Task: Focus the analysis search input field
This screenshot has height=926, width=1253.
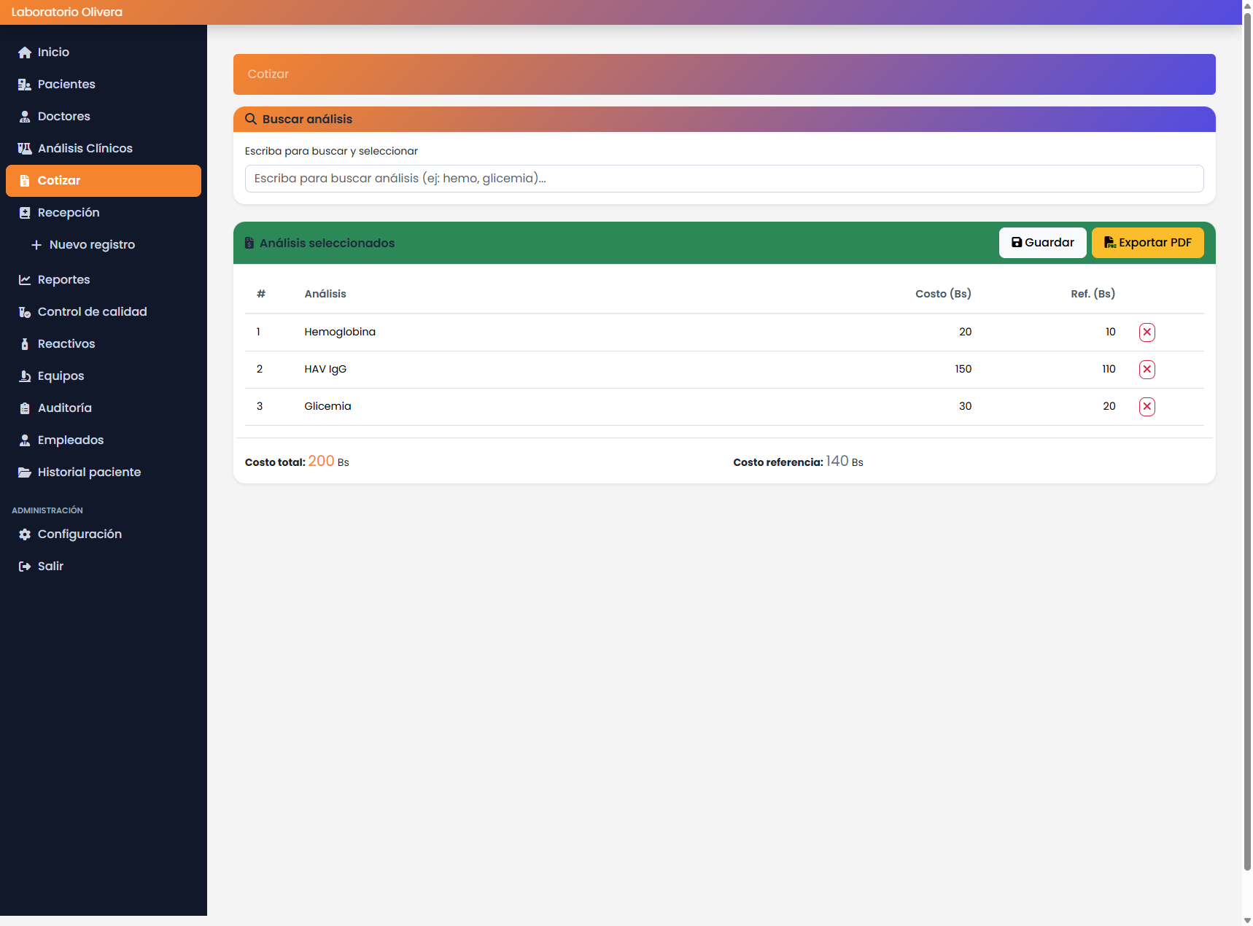Action: tap(724, 179)
